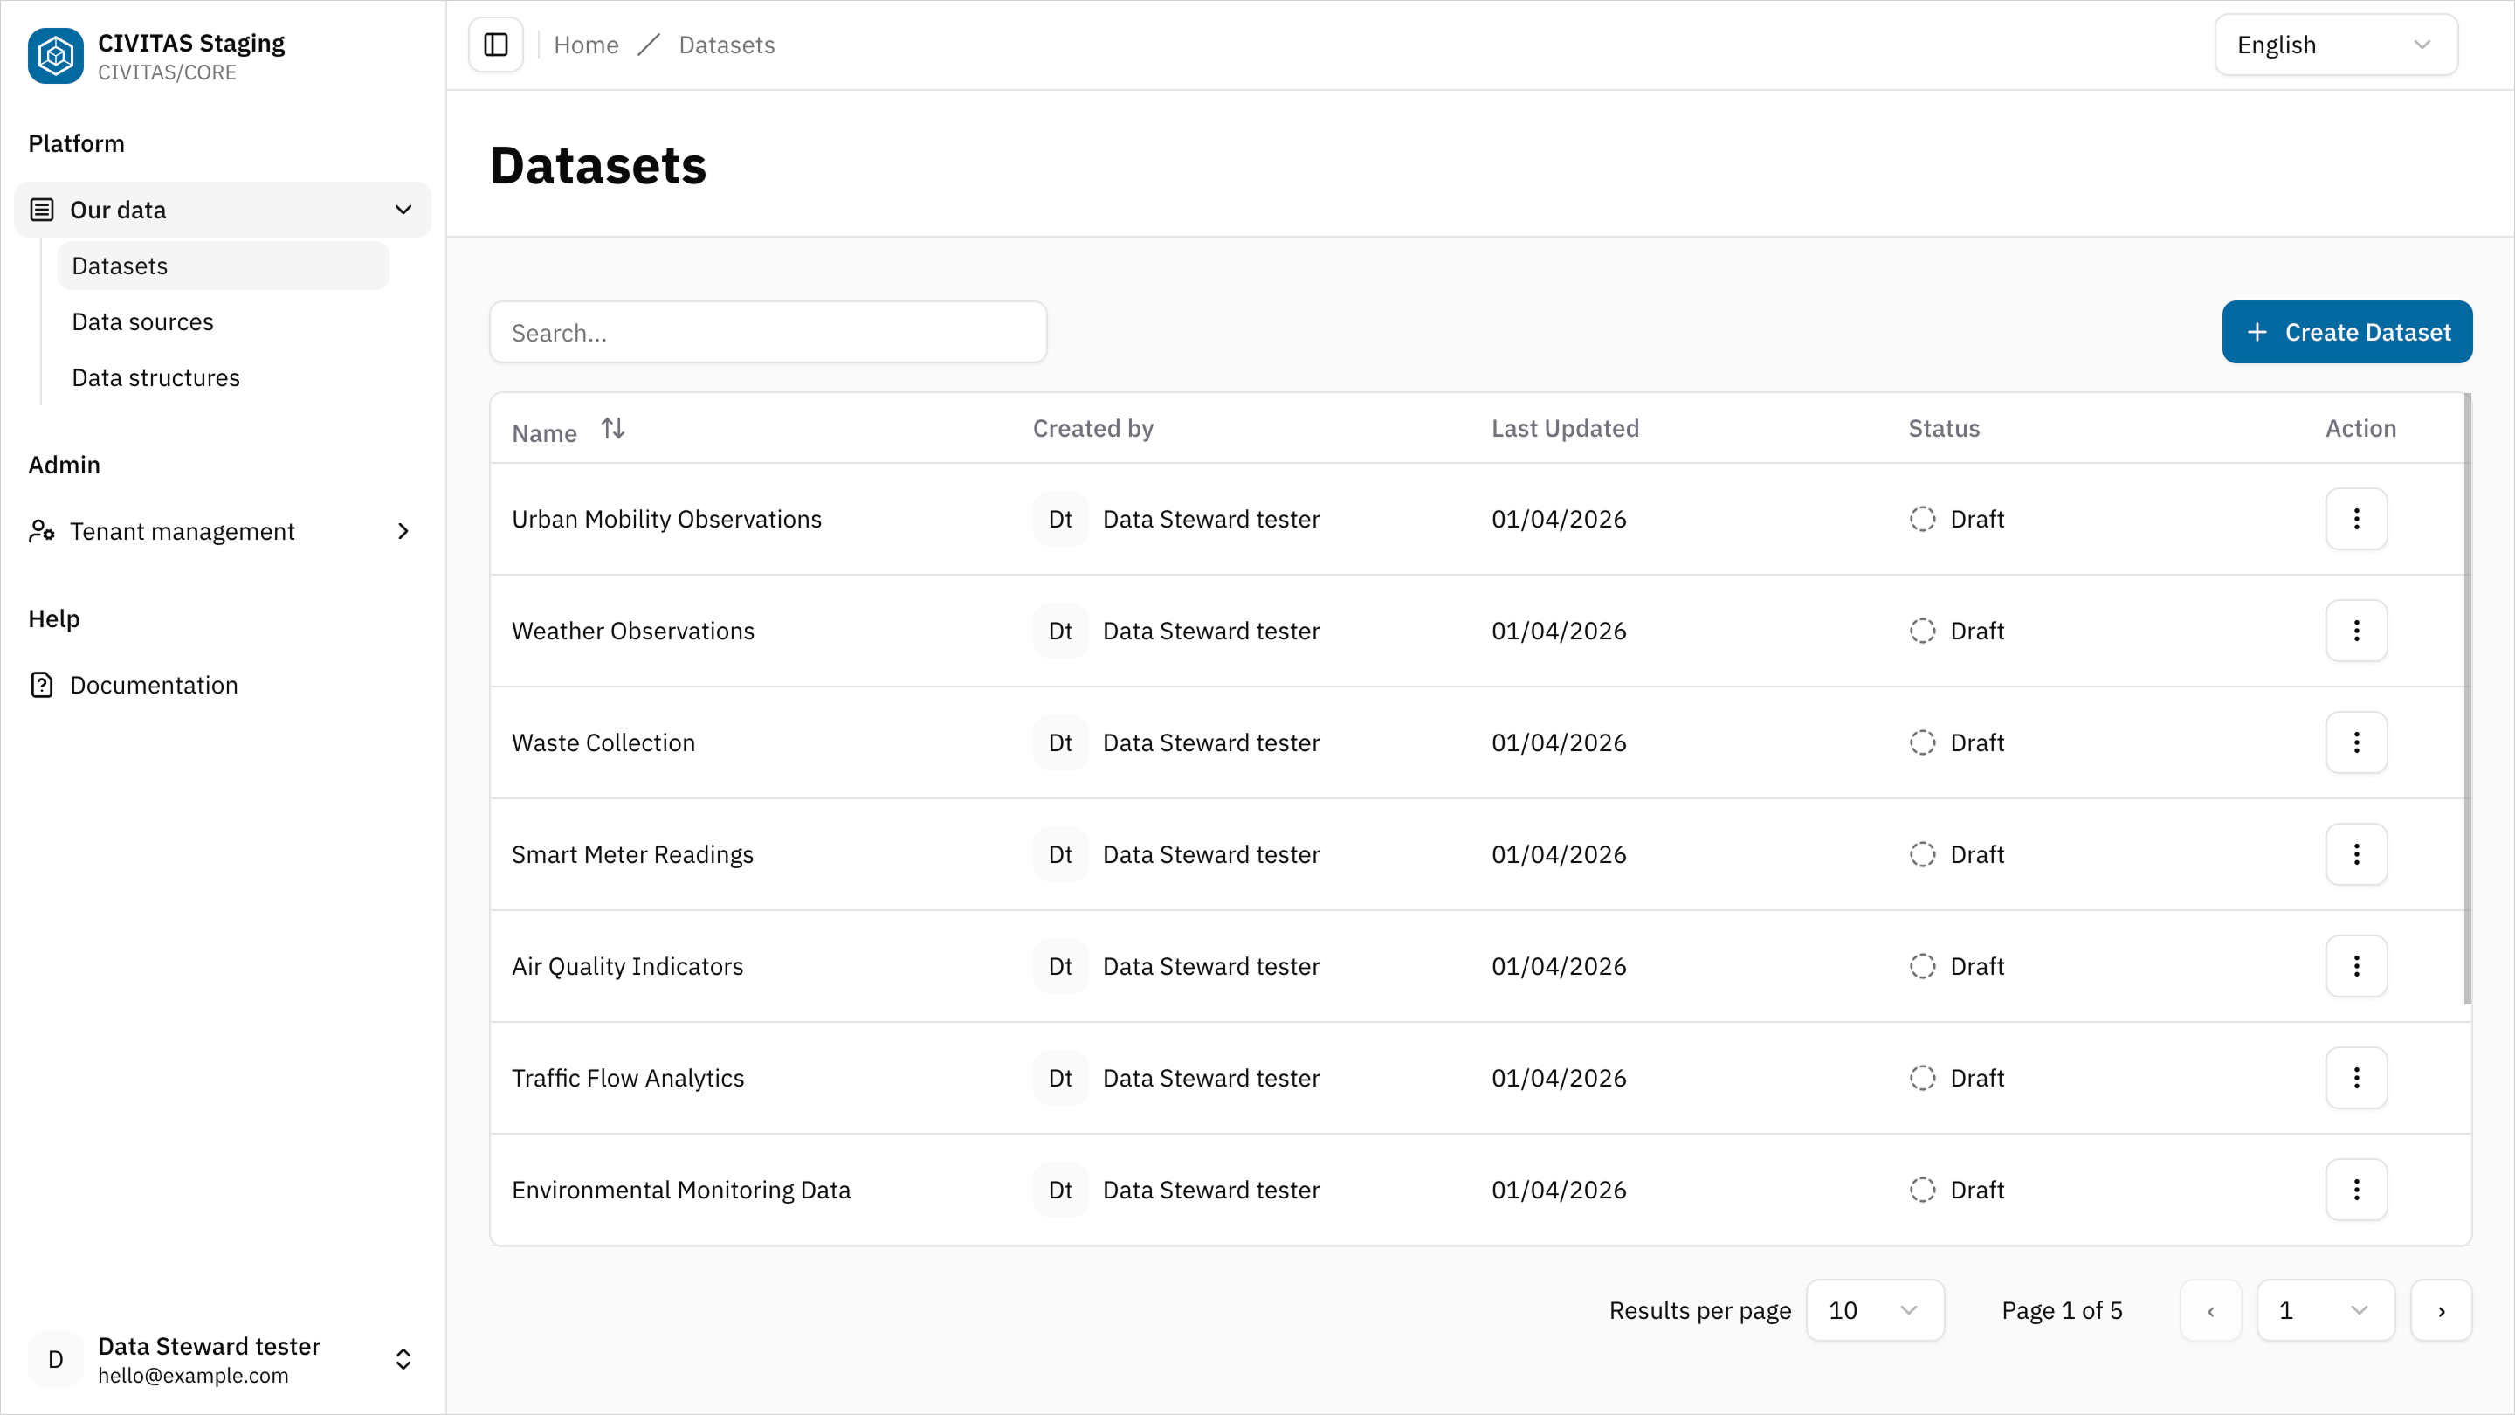The height and width of the screenshot is (1415, 2515).
Task: Open actions menu for Environmental Monitoring Data
Action: (2356, 1190)
